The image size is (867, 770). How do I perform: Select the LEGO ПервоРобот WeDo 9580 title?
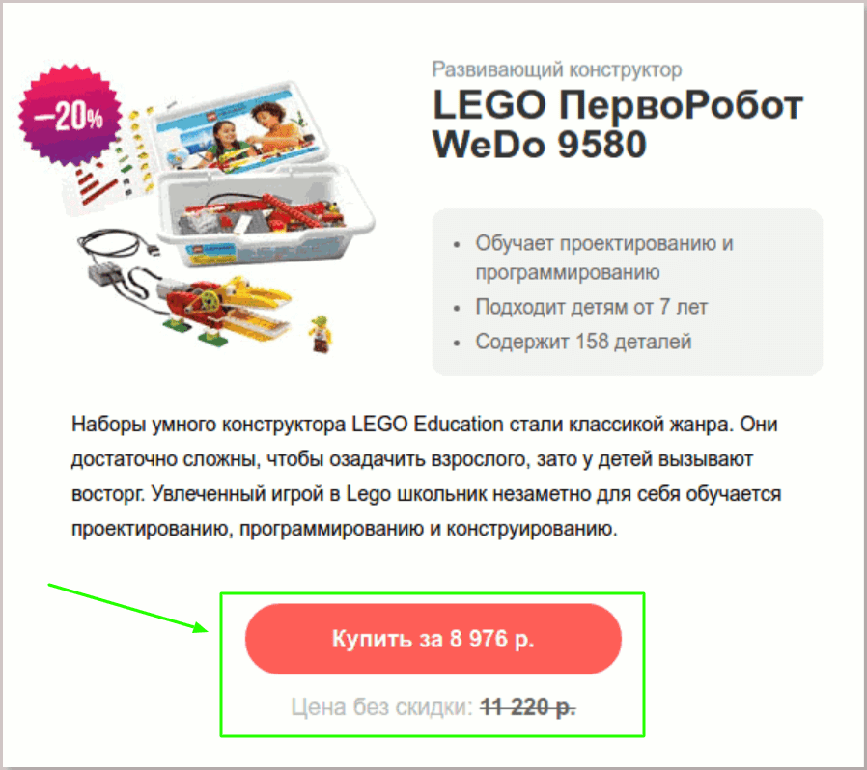point(617,124)
